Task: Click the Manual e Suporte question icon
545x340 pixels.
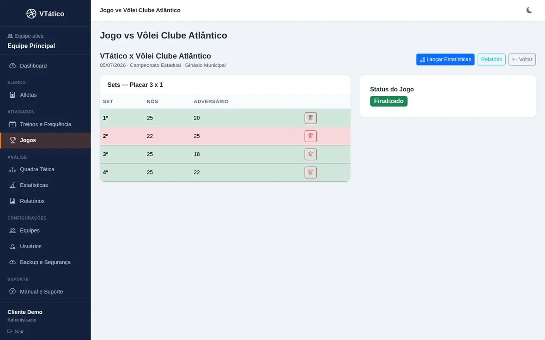Action: 12,292
